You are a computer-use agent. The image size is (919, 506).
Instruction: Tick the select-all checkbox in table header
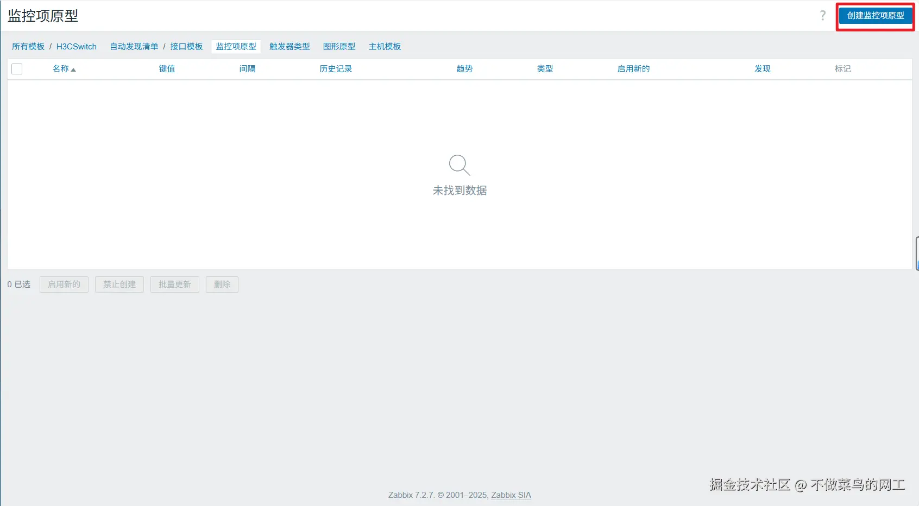point(17,69)
